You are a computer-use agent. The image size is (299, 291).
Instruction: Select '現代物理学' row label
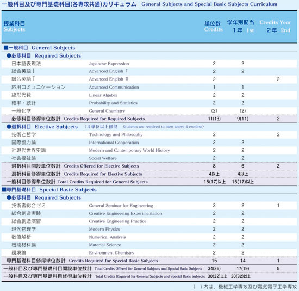coord(23,229)
